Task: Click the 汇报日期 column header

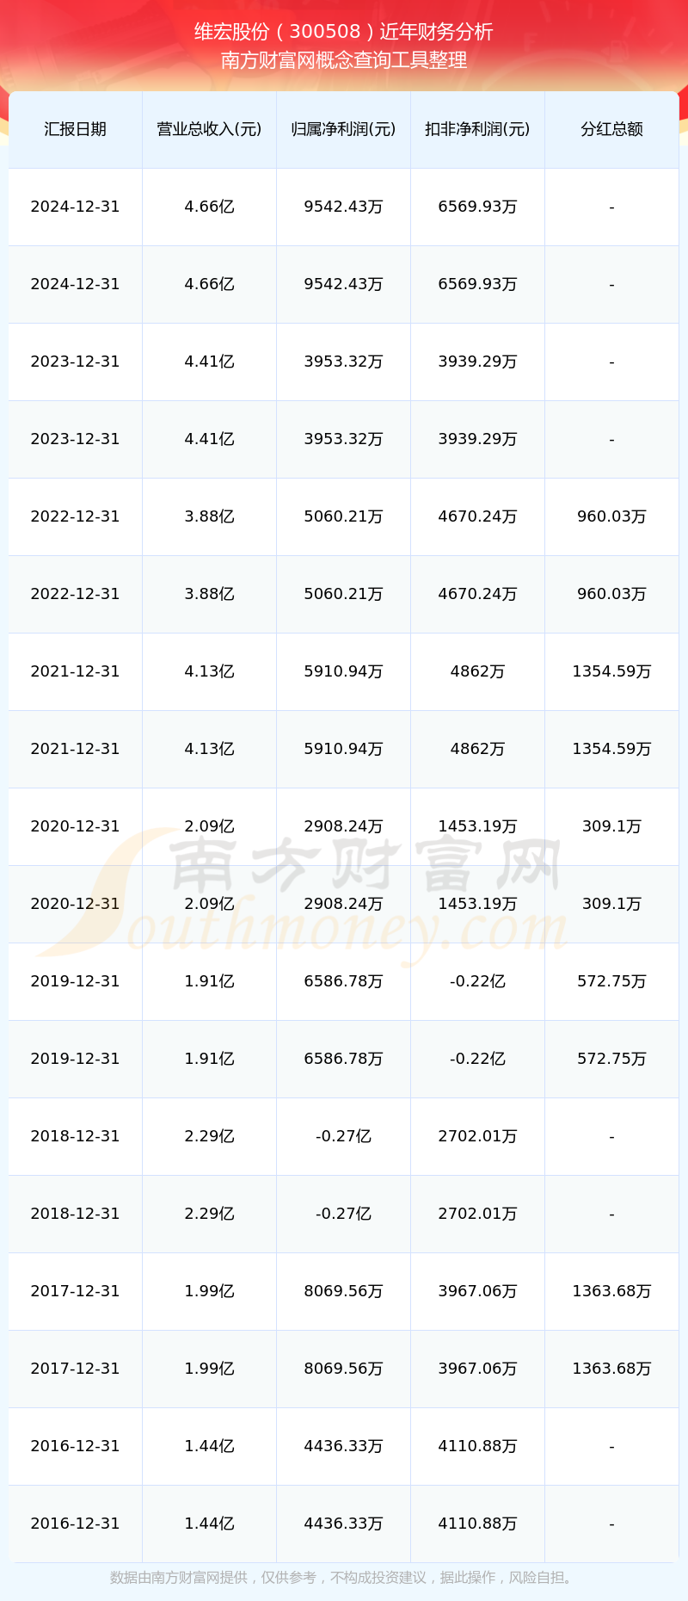Action: coord(75,129)
